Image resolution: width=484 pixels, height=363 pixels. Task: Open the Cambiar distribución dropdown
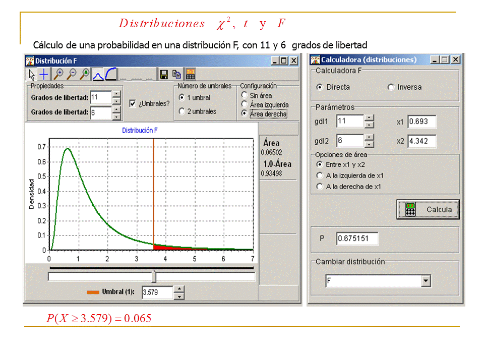[426, 281]
